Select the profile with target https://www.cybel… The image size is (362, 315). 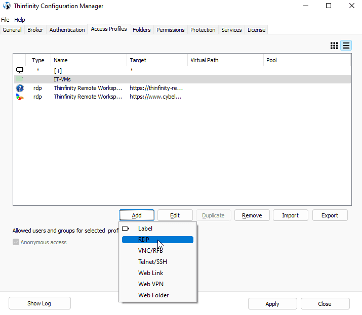[182, 97]
